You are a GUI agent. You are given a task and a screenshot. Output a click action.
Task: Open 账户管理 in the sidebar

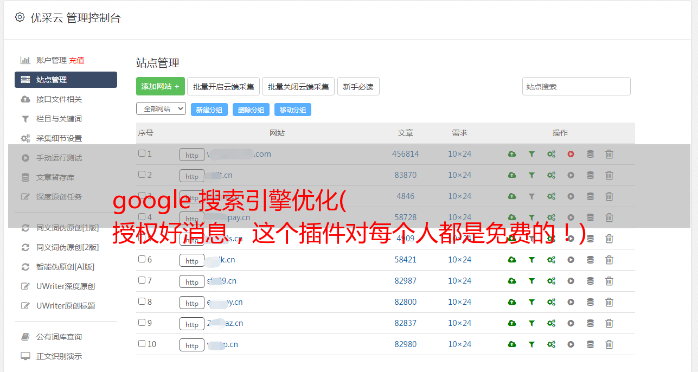pos(51,60)
